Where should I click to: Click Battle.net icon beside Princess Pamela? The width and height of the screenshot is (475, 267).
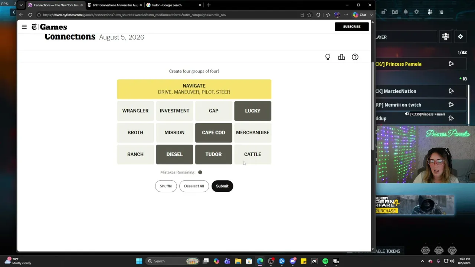pos(451,64)
